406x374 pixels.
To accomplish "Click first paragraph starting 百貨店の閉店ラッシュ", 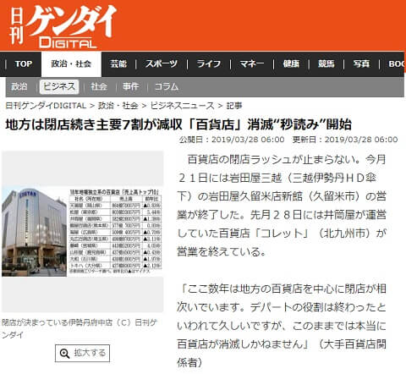I will click(282, 206).
